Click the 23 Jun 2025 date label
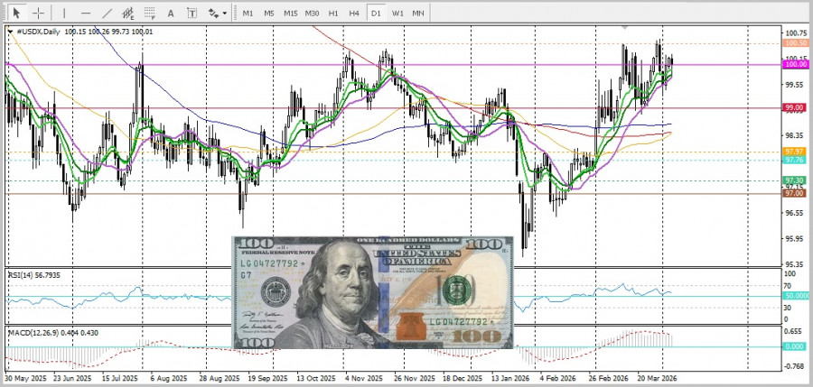The width and height of the screenshot is (813, 387). [72, 378]
